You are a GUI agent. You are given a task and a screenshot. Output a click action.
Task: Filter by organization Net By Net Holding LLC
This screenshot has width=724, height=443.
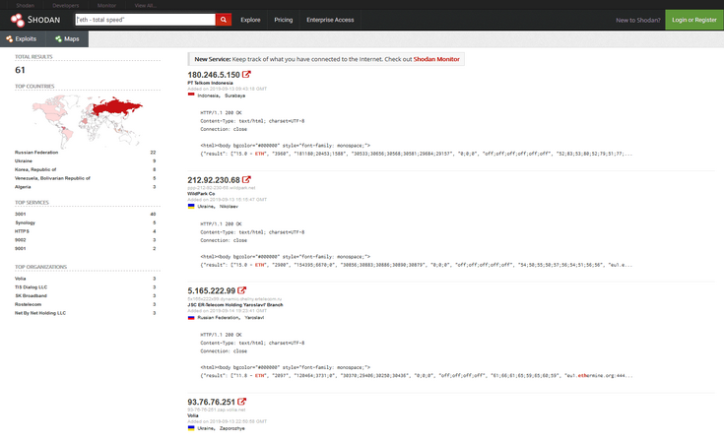40,313
